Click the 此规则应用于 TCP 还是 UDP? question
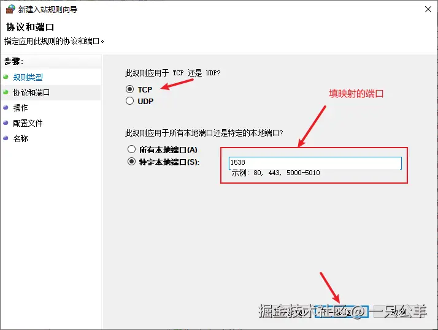Viewport: 438px width, 330px height. 172,73
